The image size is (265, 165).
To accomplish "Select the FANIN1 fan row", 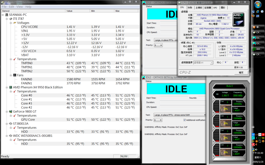I will click(80, 83).
